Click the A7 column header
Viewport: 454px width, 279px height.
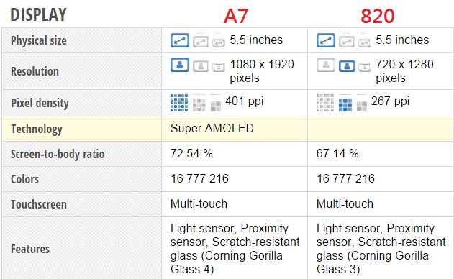(x=236, y=16)
